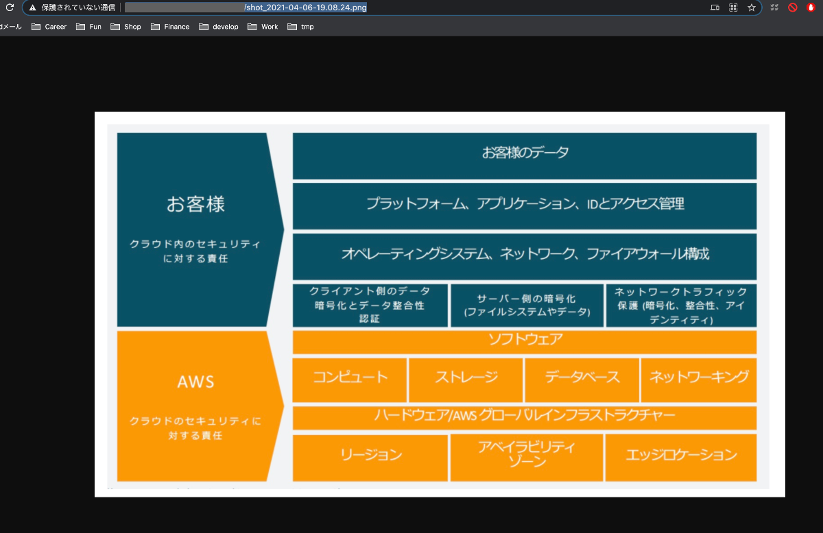Click the send-to-devices icon in address bar
The width and height of the screenshot is (823, 533).
coord(715,8)
